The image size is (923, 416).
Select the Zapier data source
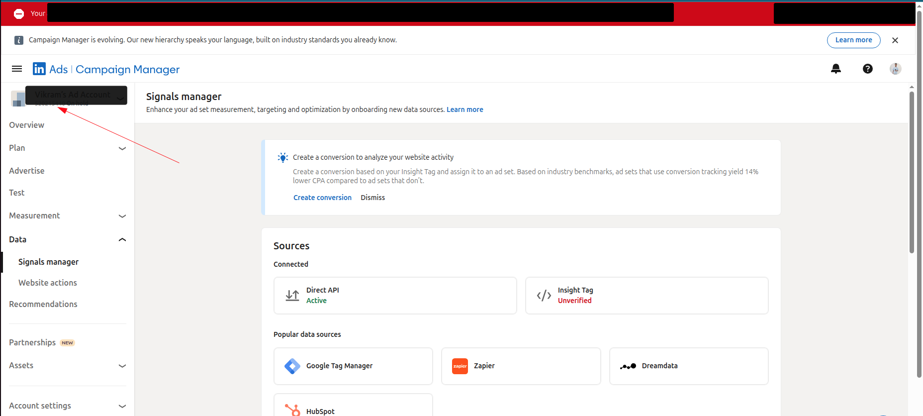[x=521, y=366]
